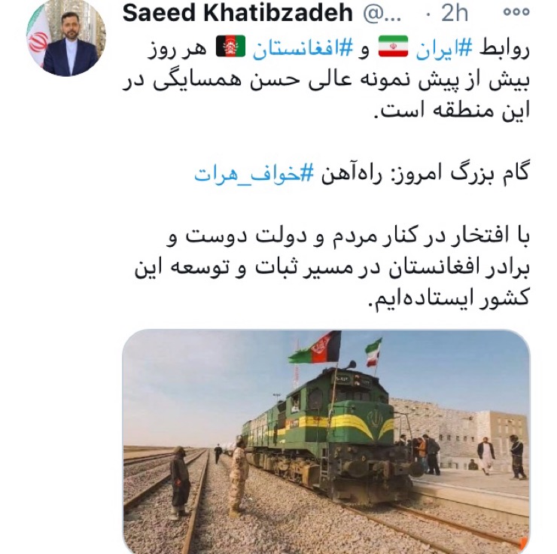Screen dimensions: 557x554
Task: Open the attached train photo
Action: pyautogui.click(x=326, y=441)
